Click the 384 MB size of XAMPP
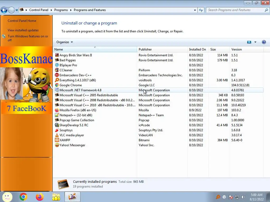This screenshot has width=270, height=202. click(223, 140)
